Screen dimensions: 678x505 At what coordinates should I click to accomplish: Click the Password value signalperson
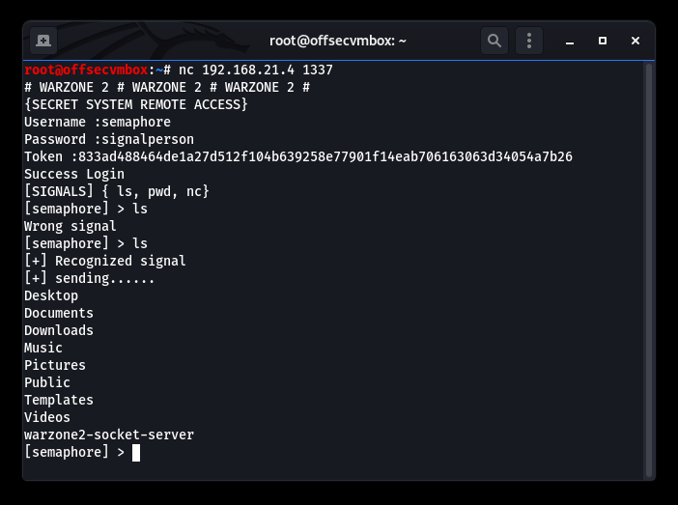(148, 140)
